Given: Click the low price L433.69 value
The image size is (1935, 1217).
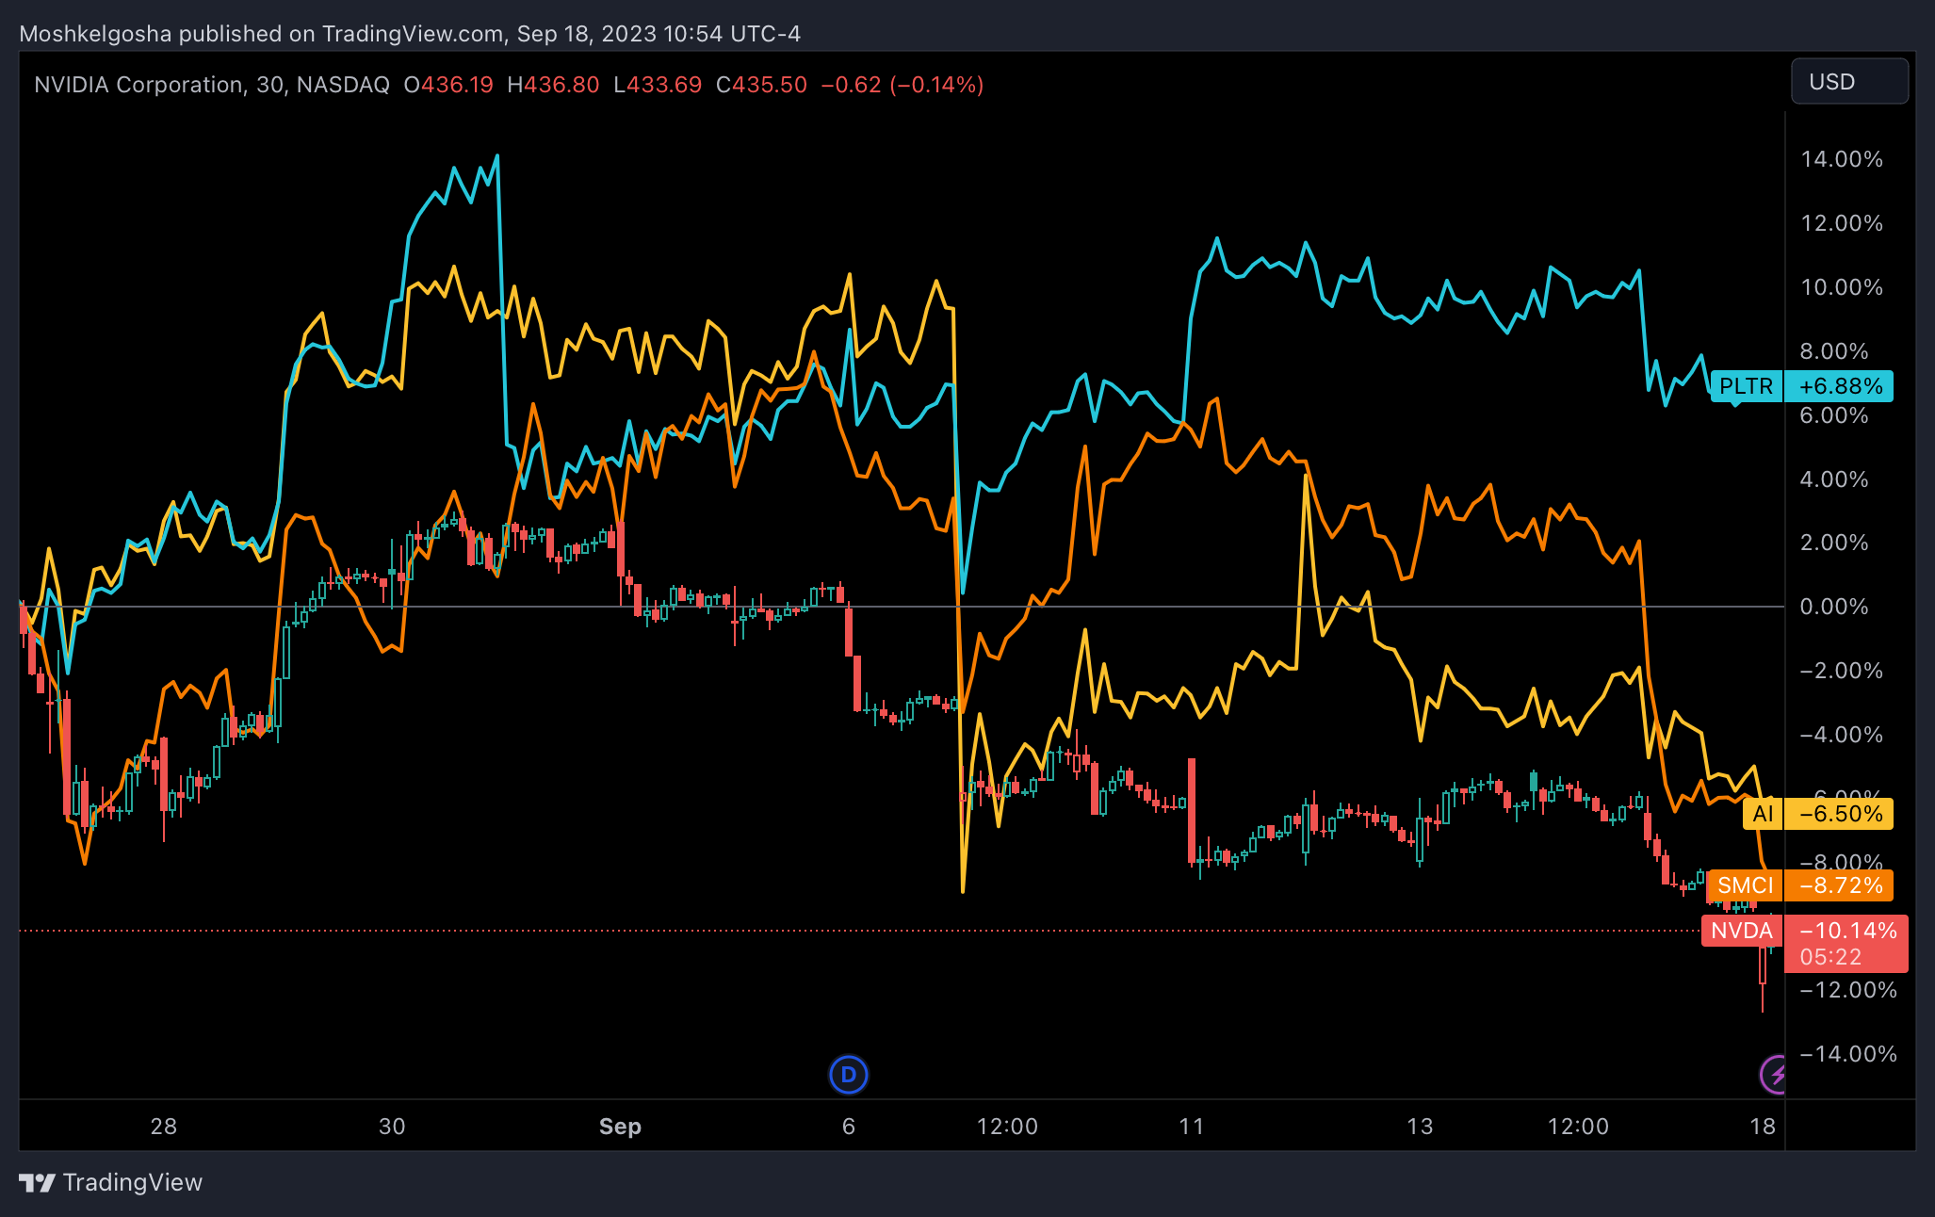Looking at the screenshot, I should click(x=658, y=85).
